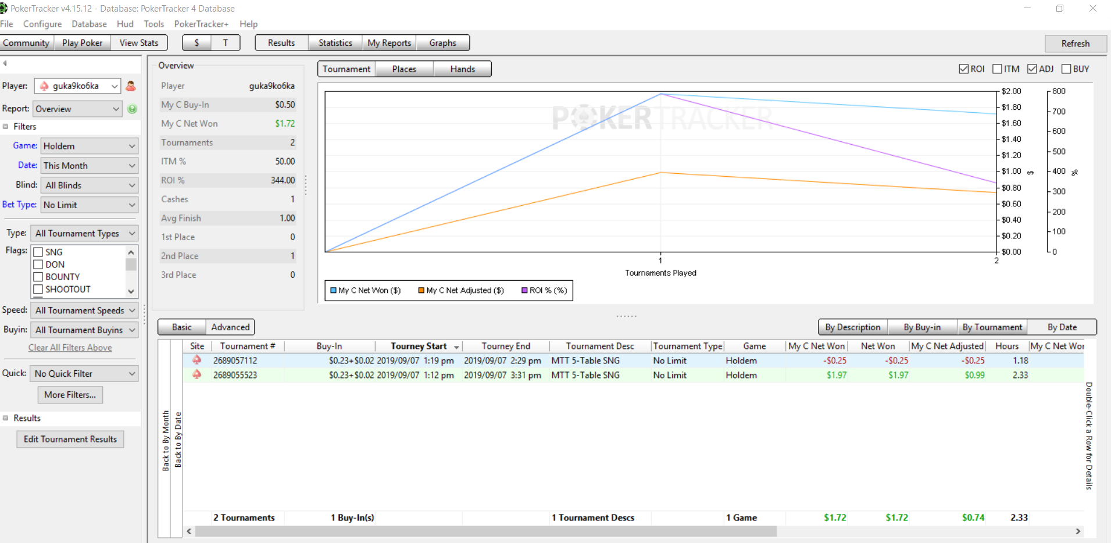Check the SNG flag
Image resolution: width=1111 pixels, height=543 pixels.
click(x=38, y=252)
